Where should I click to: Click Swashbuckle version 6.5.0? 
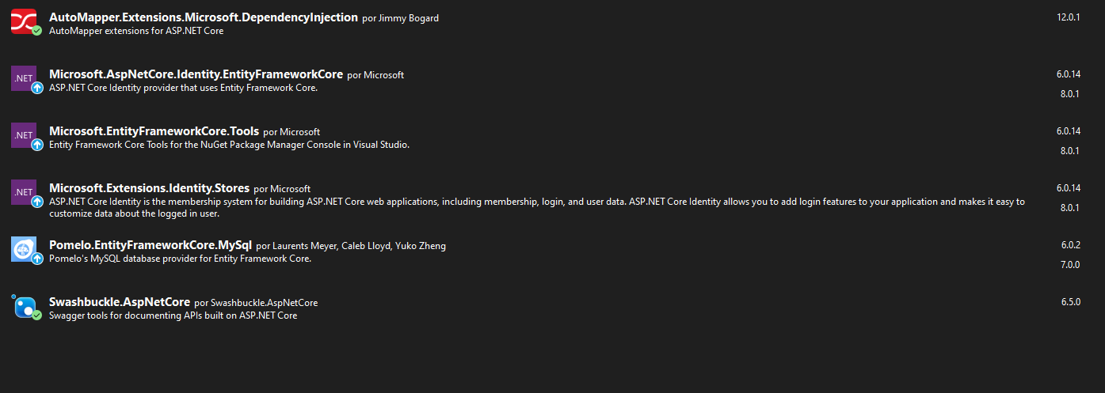coord(1070,302)
